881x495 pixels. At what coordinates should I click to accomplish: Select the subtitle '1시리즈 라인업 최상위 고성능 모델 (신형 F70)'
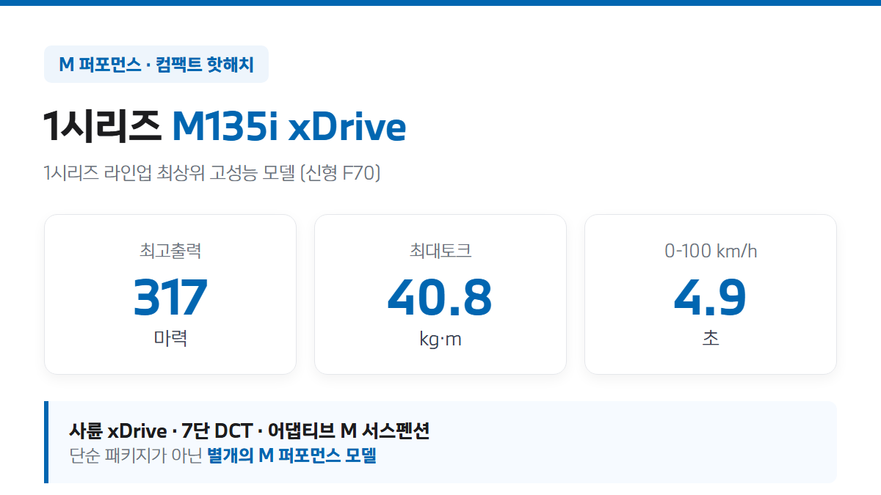click(x=212, y=174)
